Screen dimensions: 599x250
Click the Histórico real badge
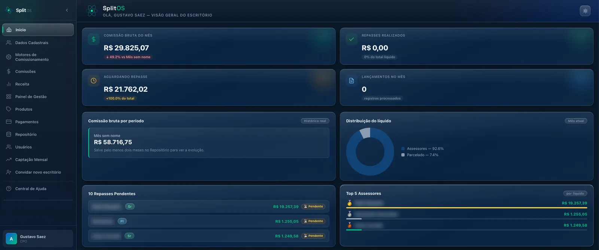click(315, 121)
